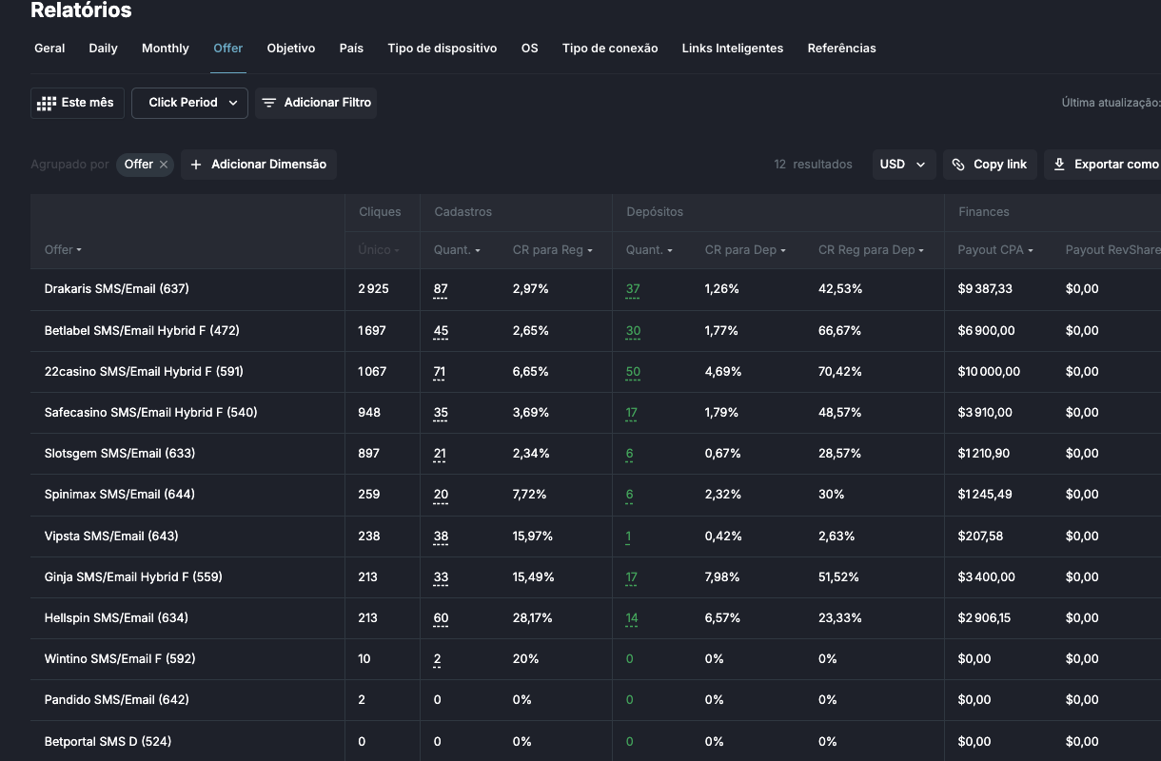Screen dimensions: 1161x761
Task: Click the $10 000,00 payout value
Action: pos(989,372)
